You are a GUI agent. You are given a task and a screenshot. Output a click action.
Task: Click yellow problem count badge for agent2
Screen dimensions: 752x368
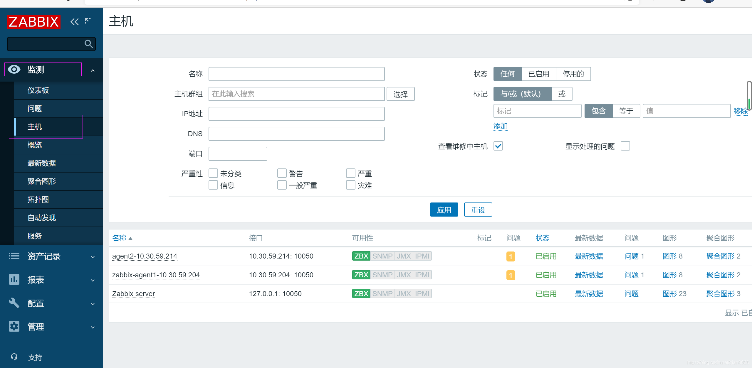[x=511, y=256]
